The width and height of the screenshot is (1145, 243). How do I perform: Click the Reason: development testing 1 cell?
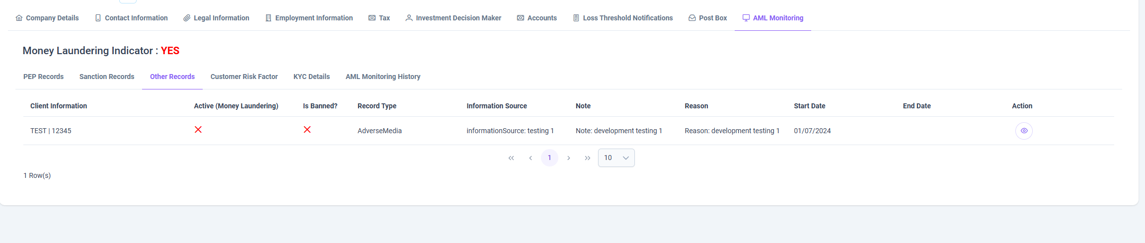coord(732,131)
